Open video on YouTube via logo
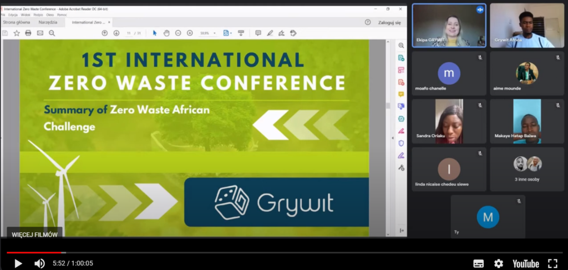This screenshot has height=270, width=568. pos(526,264)
